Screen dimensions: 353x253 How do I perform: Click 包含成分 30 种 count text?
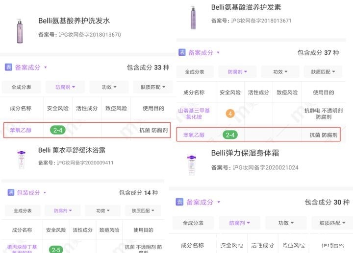pyautogui.click(x=327, y=202)
